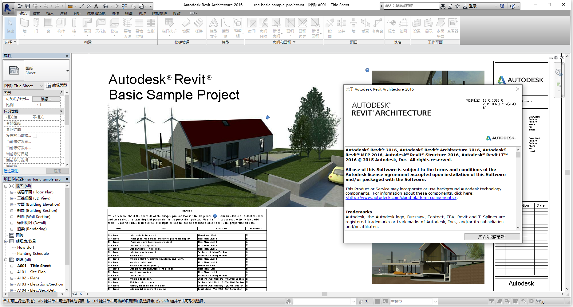Image resolution: width=573 pixels, height=307 pixels.
Task: Click the 产品授权信息 button in the dialog
Action: pyautogui.click(x=492, y=237)
